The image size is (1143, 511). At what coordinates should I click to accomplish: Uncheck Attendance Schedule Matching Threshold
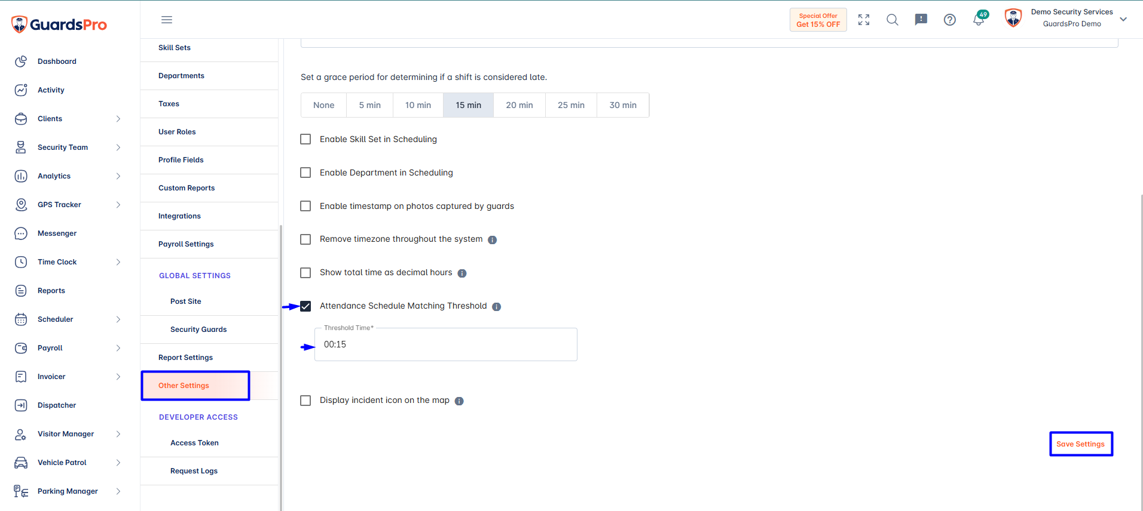(305, 306)
